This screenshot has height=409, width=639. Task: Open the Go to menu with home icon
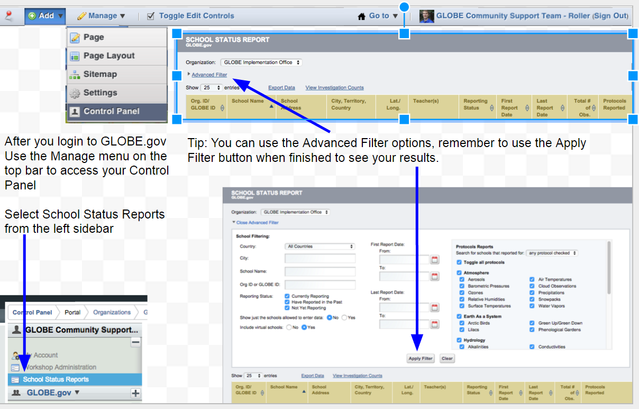(x=378, y=16)
